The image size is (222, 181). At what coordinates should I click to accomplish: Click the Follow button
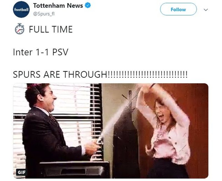178,9
